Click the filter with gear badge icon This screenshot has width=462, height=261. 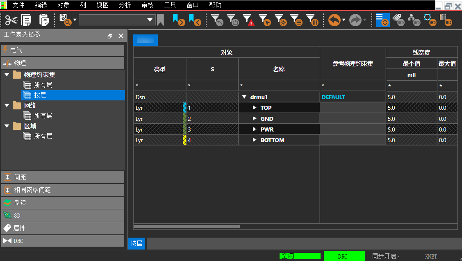coord(280,20)
